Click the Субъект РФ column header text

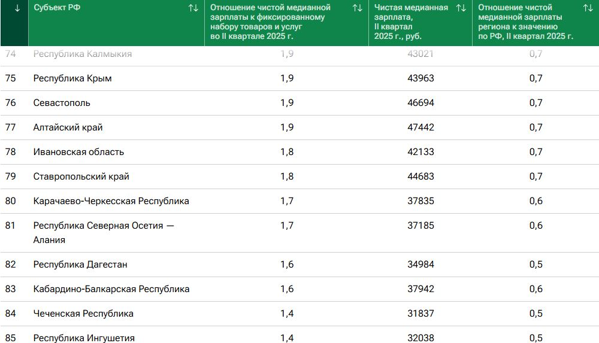[x=57, y=8]
